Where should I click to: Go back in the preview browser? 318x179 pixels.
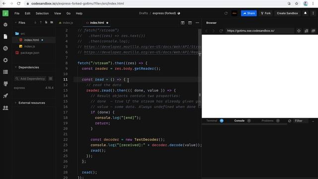[x=207, y=31]
